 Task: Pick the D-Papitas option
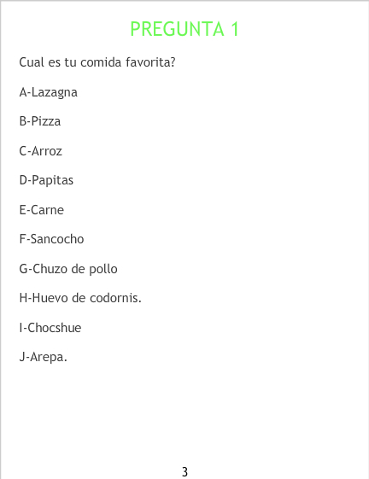[46, 180]
